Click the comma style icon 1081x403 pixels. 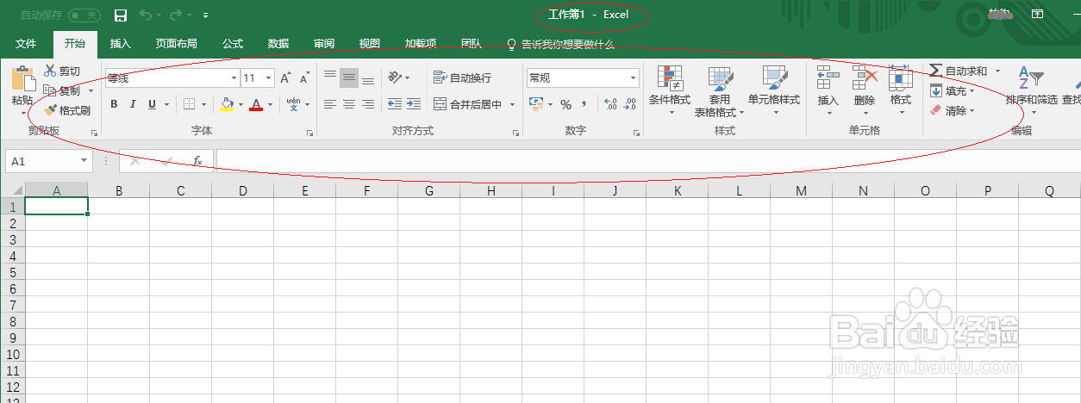584,104
